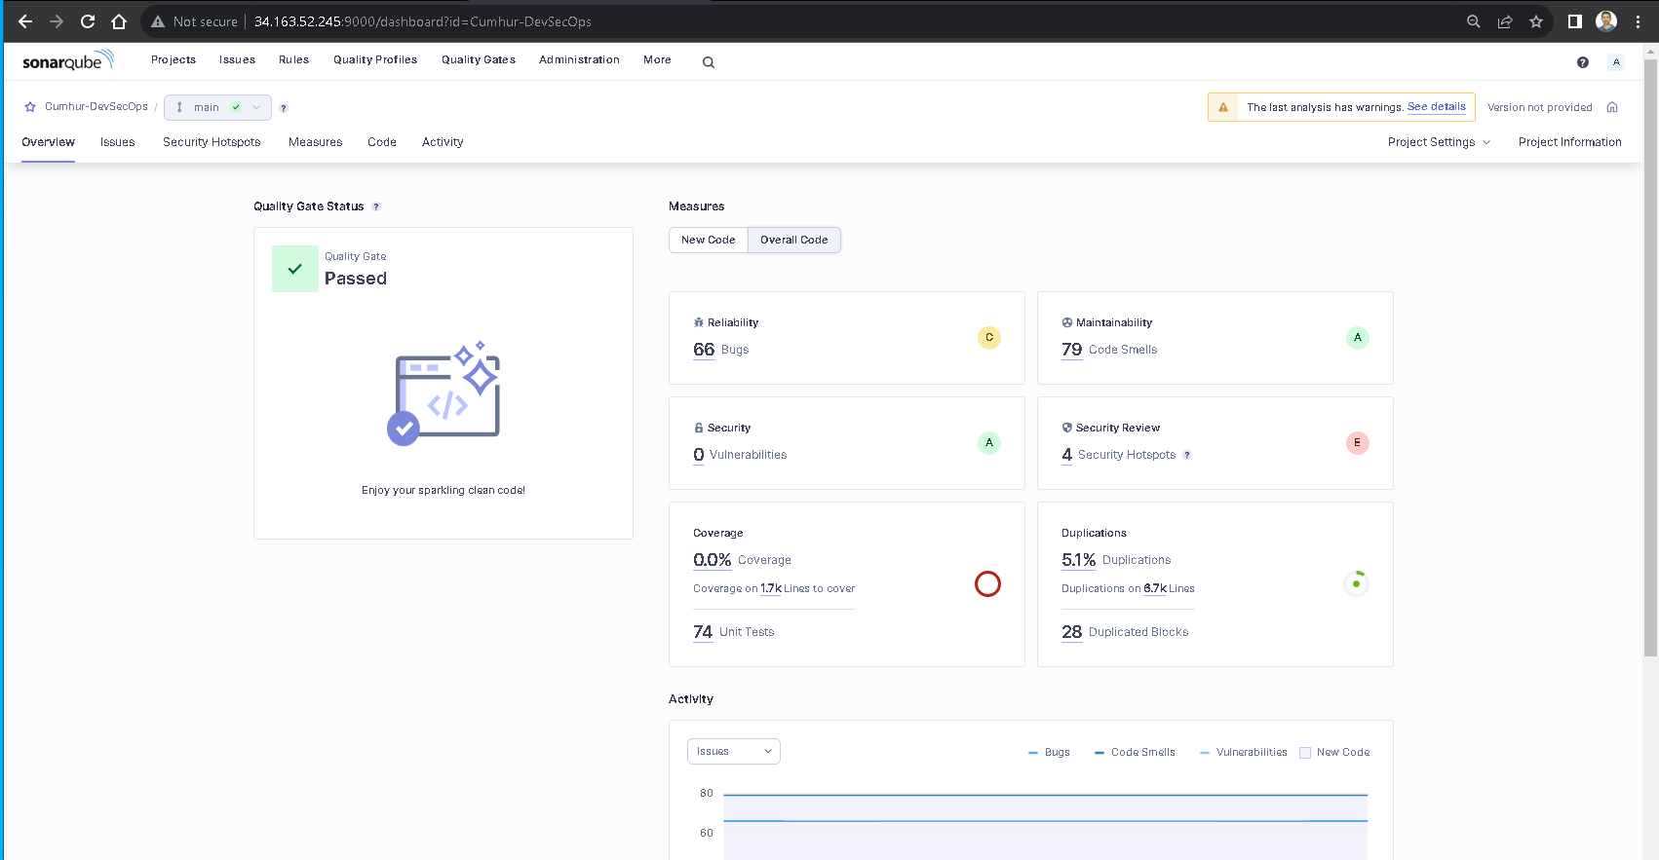Open the user account avatar A
1659x860 pixels.
(1616, 61)
